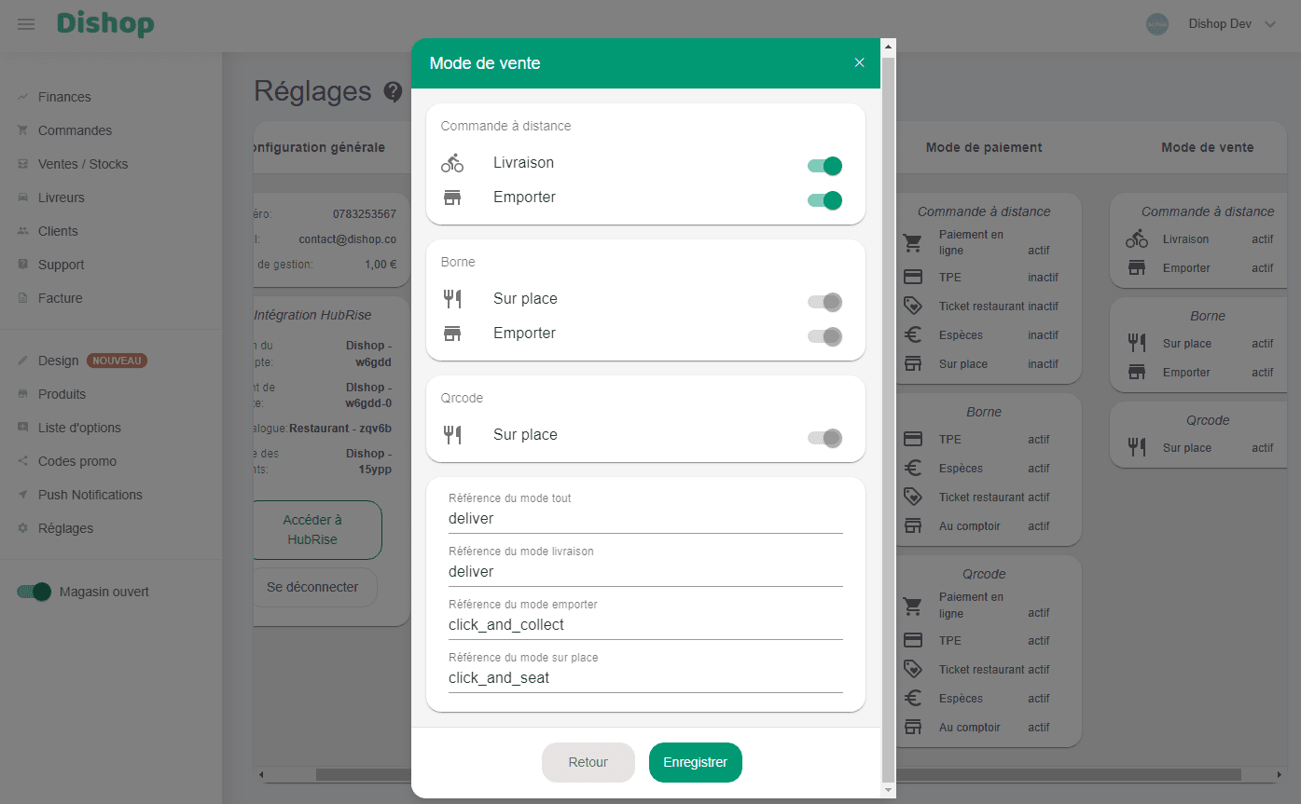Viewport: 1301px width, 804px height.
Task: Click the Dishop logo
Action: click(105, 23)
